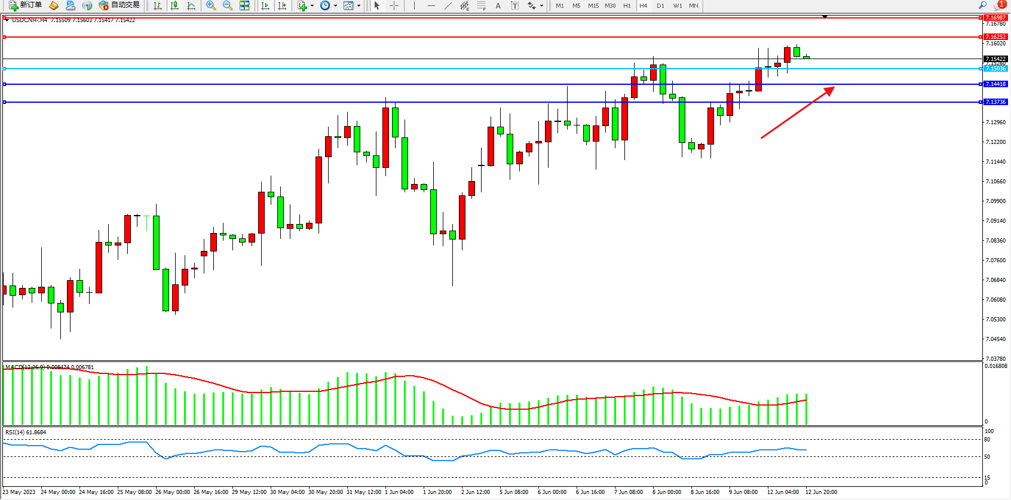This screenshot has width=1011, height=500.
Task: Open the indicators list dropdown arrow
Action: [x=312, y=6]
